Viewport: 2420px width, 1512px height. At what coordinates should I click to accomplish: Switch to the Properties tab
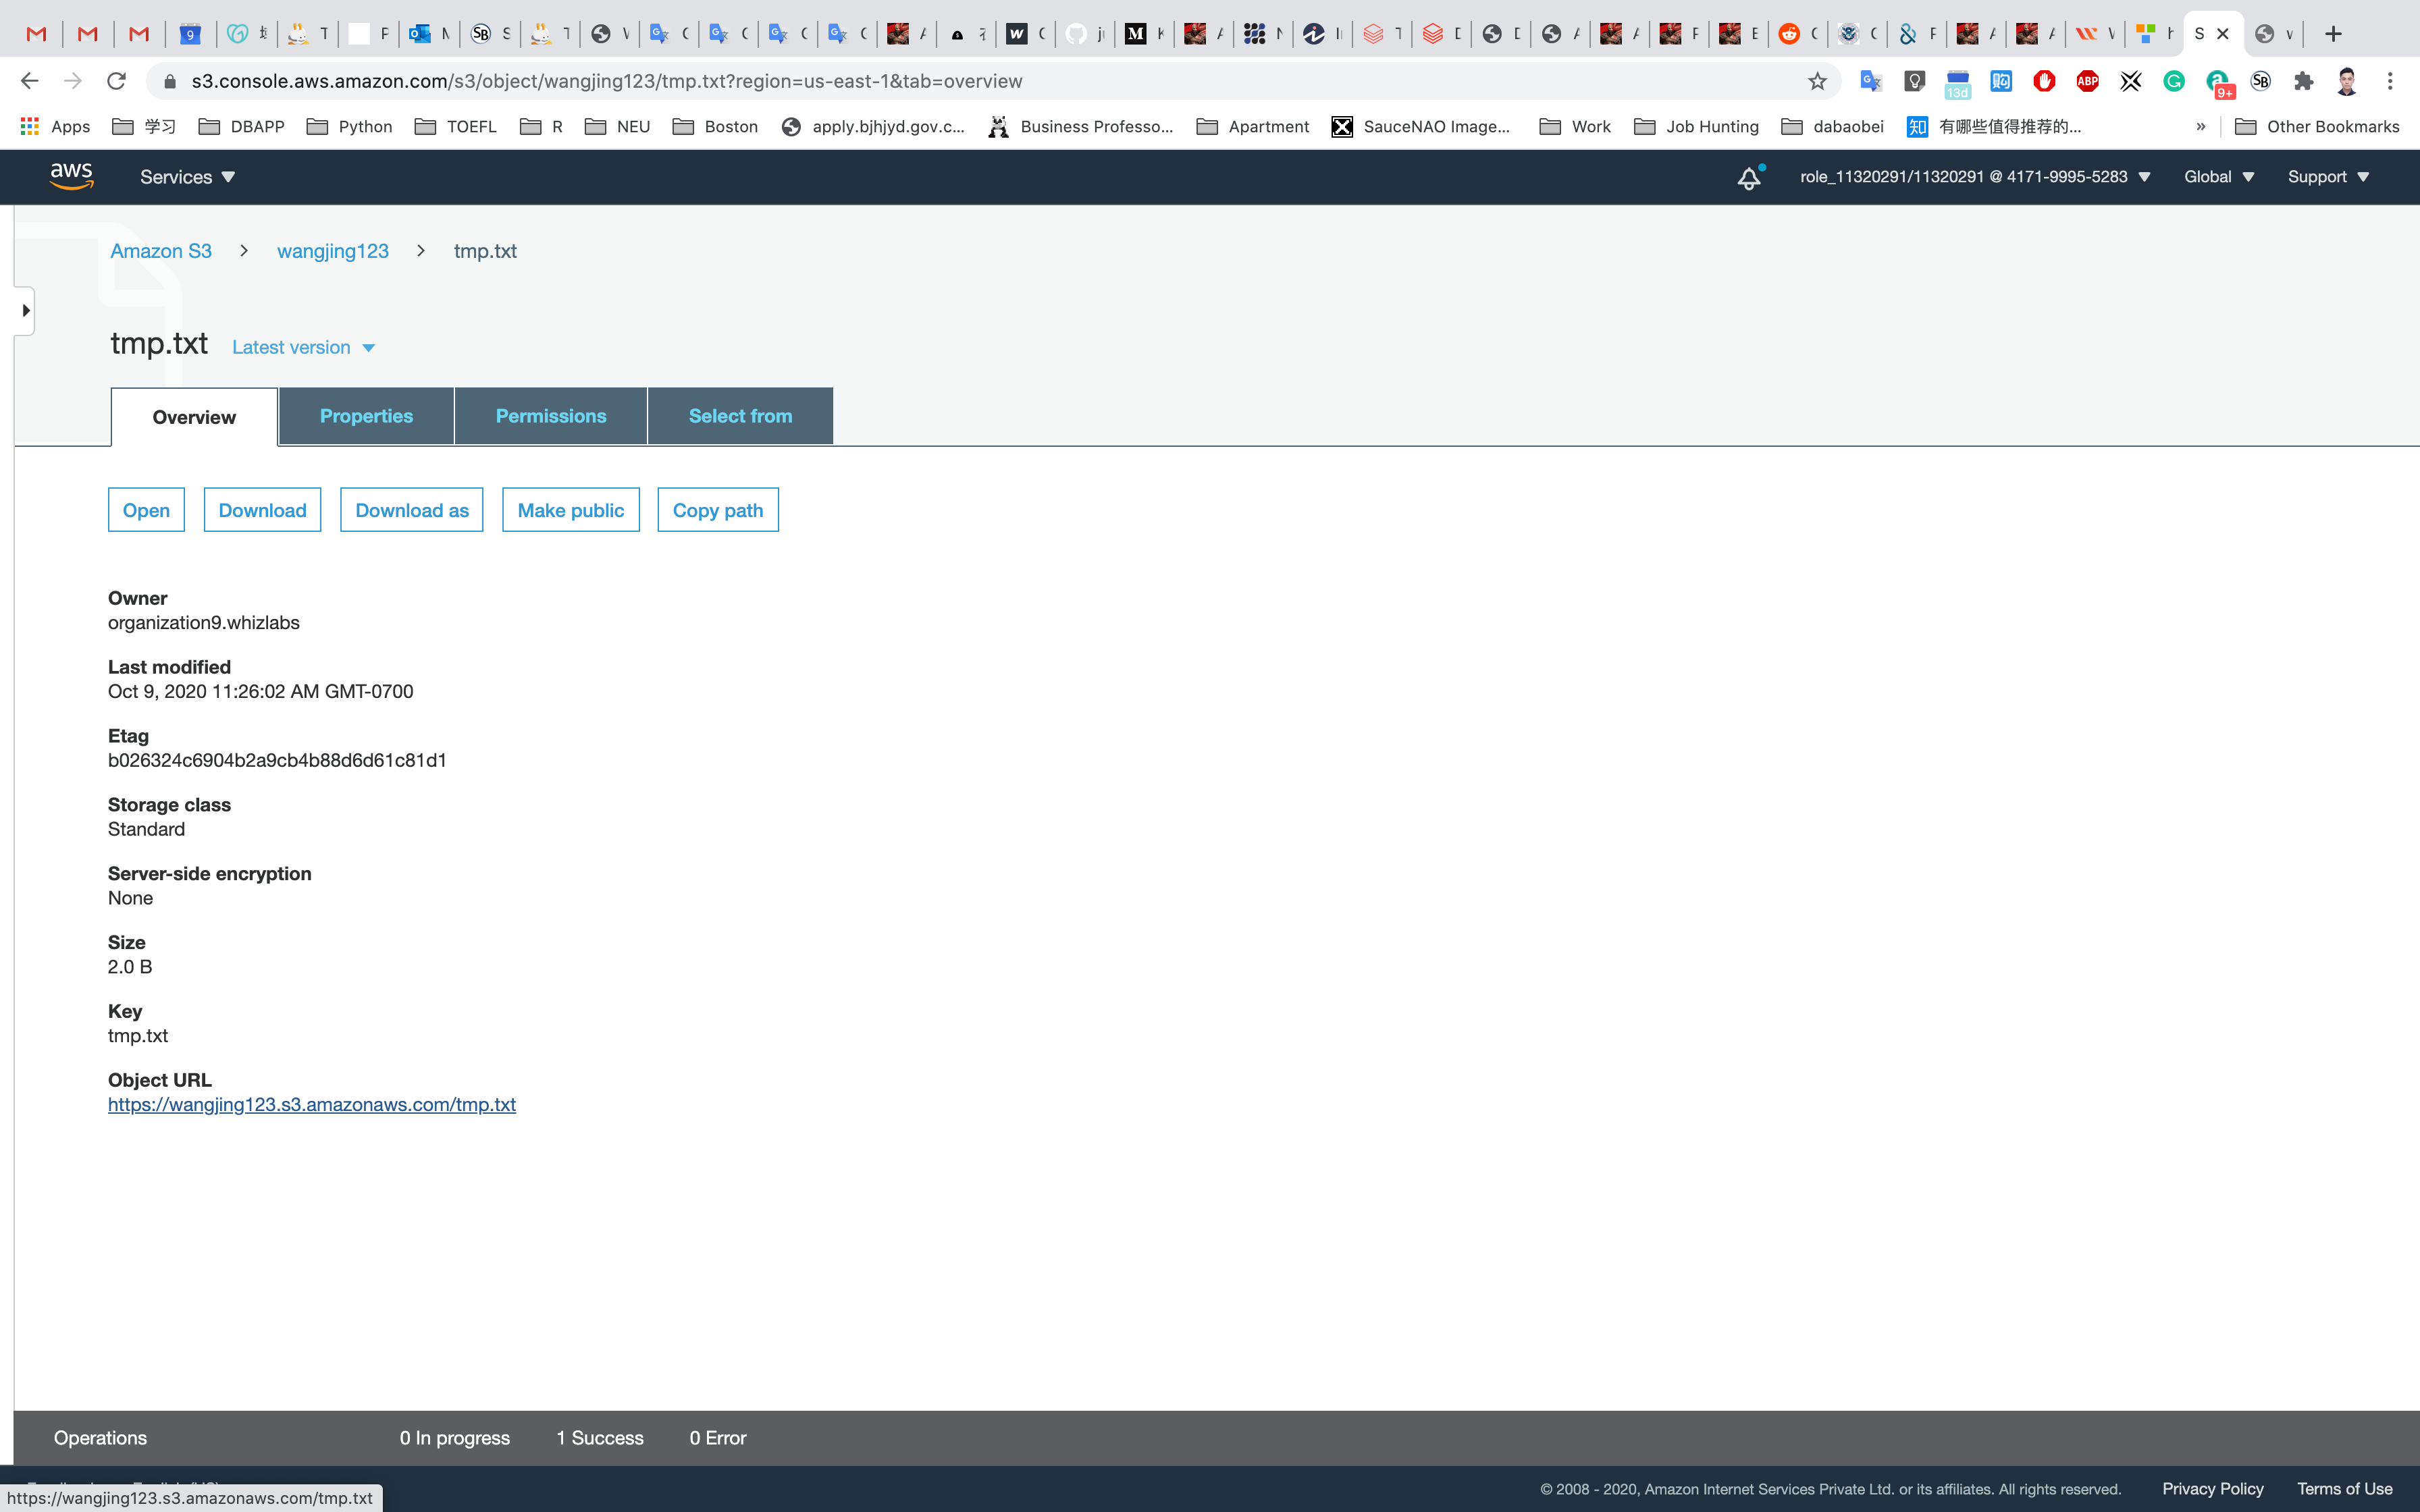pos(366,416)
